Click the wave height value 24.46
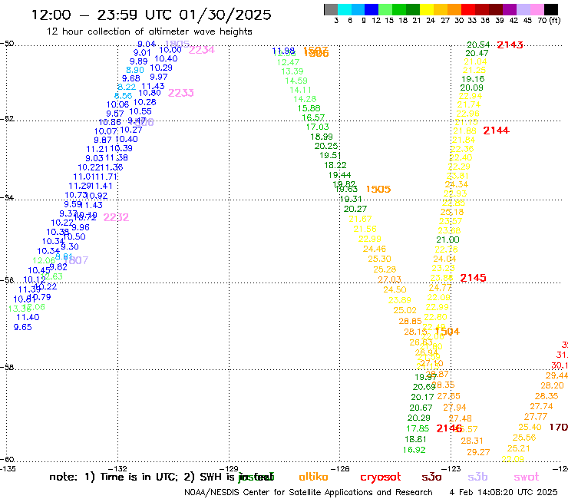This screenshot has height=499, width=568. click(375, 249)
